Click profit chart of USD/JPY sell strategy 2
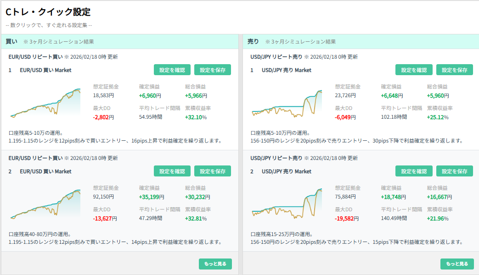 [287, 204]
